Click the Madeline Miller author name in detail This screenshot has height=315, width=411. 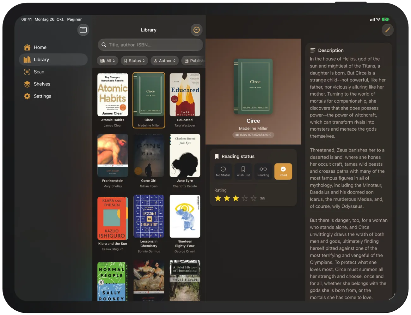point(253,128)
